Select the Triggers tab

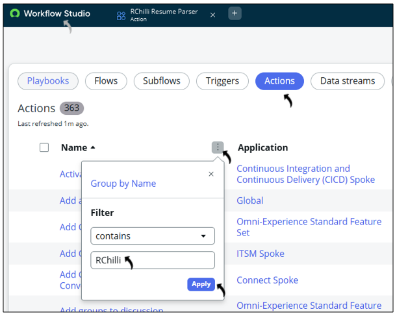point(222,81)
